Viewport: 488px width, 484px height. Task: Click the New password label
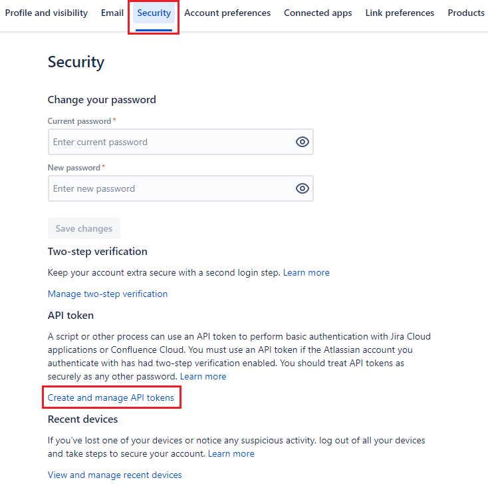[x=74, y=168]
